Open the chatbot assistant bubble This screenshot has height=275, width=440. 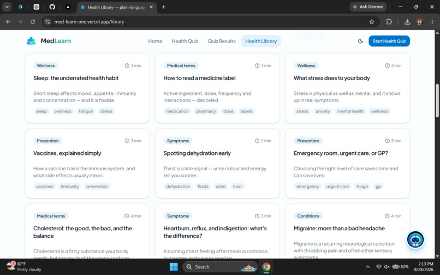[415, 240]
